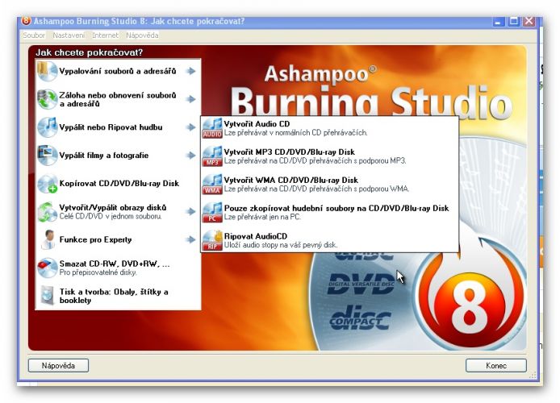
Task: Expand arrow next to Záloha nebo obnovení souborů
Action: coord(191,99)
